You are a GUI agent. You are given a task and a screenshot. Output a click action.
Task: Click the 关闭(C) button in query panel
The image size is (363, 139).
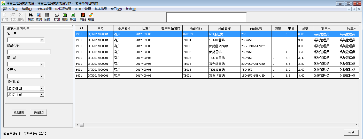click(x=38, y=112)
